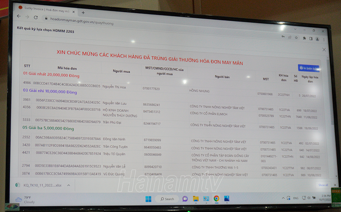Screen dimensions: 341x212
Task: Click Show all downloads
Action: click(323, 185)
